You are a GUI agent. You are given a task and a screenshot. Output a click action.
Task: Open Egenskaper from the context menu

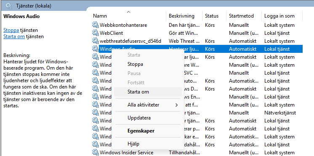pyautogui.click(x=148, y=131)
